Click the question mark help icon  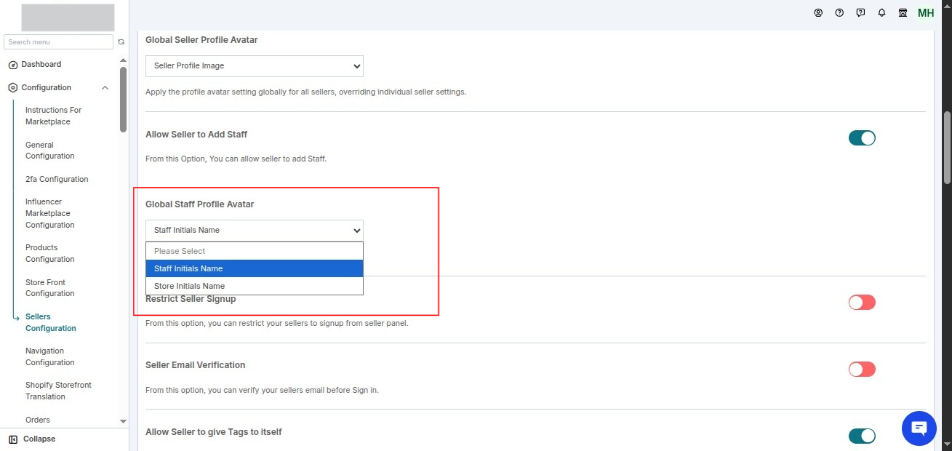839,12
